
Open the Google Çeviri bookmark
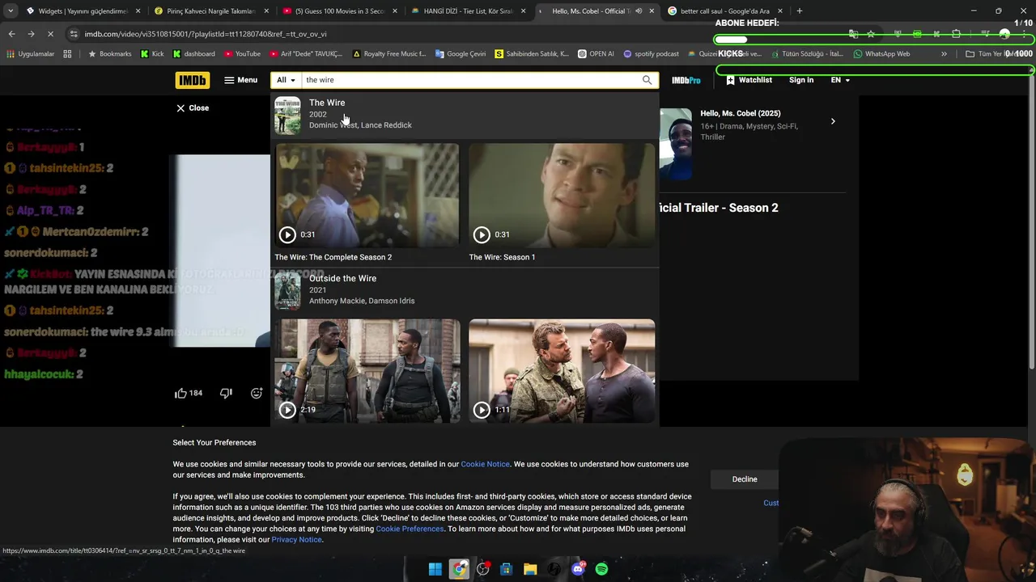[461, 54]
